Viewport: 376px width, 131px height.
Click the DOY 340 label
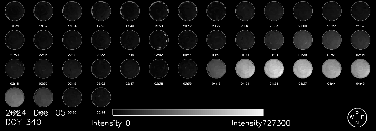pos(23,123)
